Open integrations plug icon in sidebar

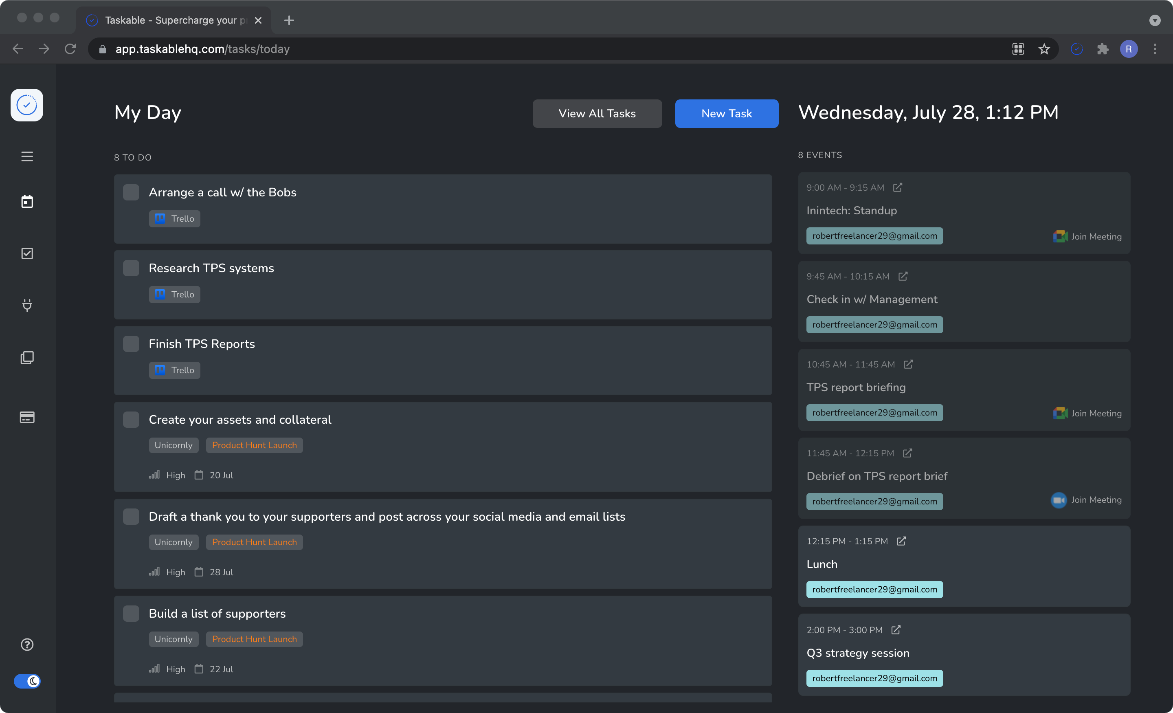coord(27,305)
